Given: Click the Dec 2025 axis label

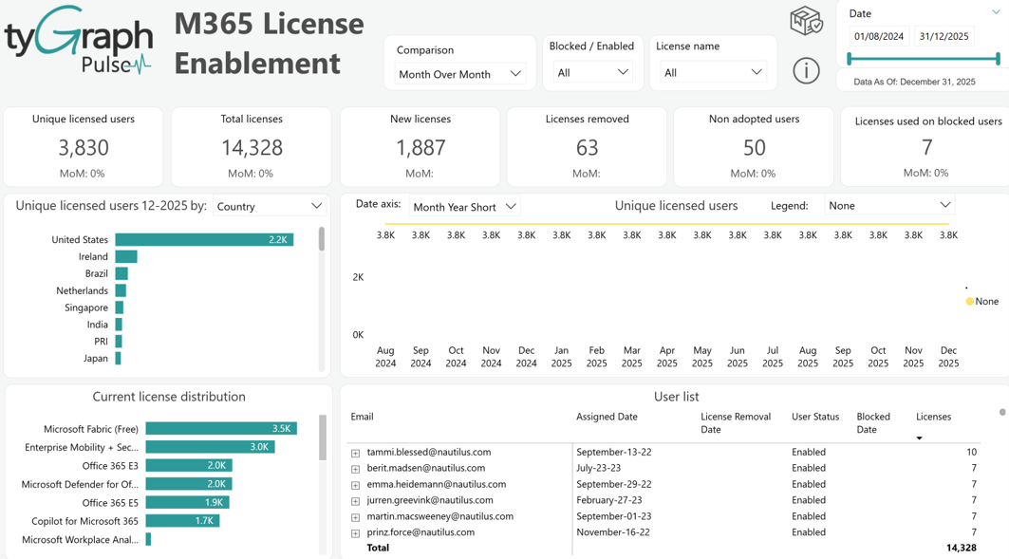Looking at the screenshot, I should pyautogui.click(x=948, y=356).
